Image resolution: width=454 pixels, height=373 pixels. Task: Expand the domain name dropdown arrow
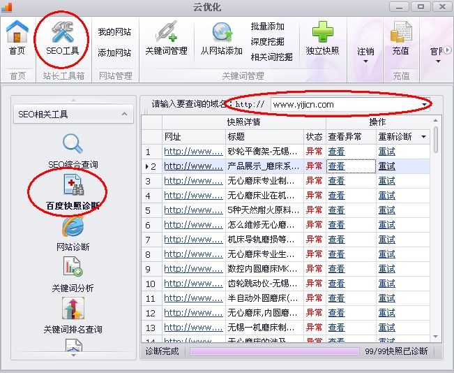424,105
